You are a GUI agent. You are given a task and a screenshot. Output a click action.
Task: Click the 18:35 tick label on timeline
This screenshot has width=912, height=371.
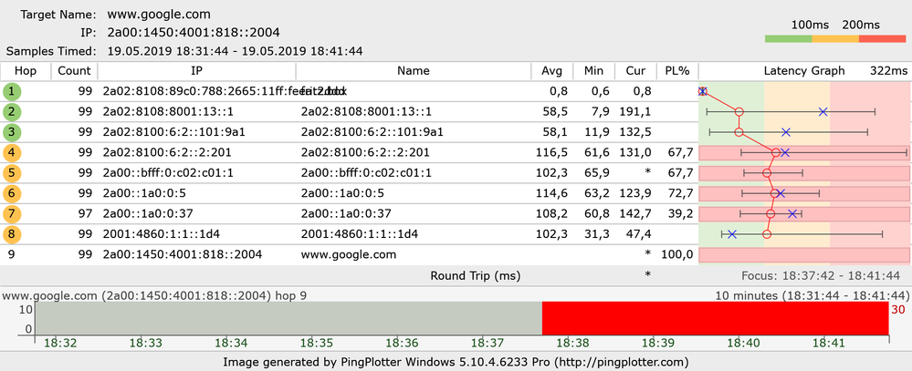(317, 343)
